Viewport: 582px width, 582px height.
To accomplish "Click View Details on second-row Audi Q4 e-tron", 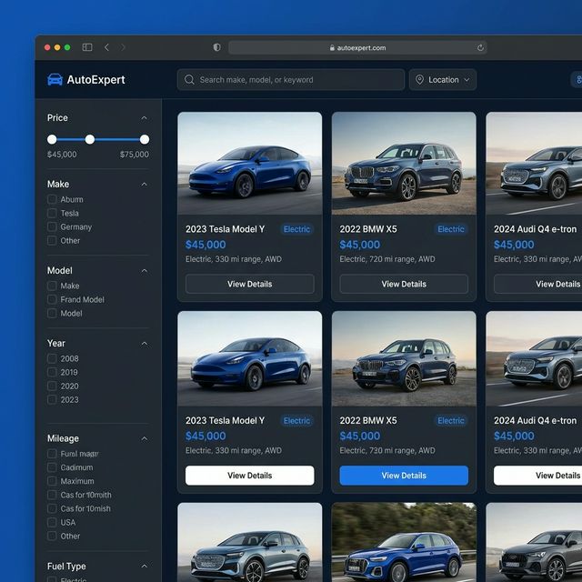I will 537,476.
